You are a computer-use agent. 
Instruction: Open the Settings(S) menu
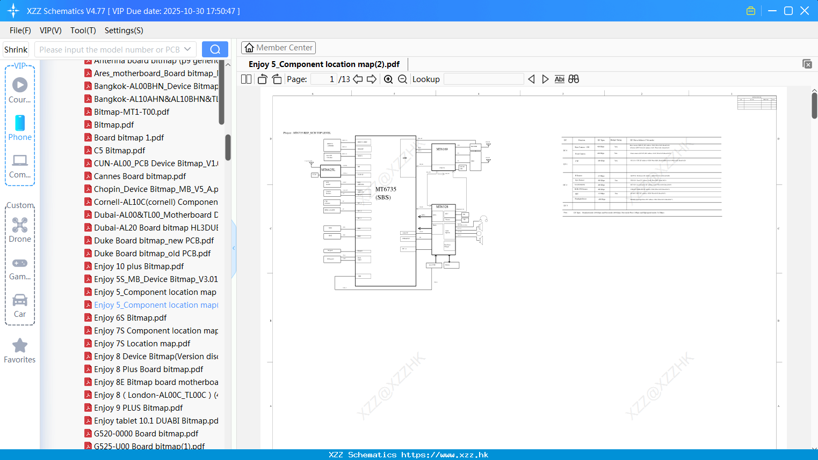click(x=124, y=31)
